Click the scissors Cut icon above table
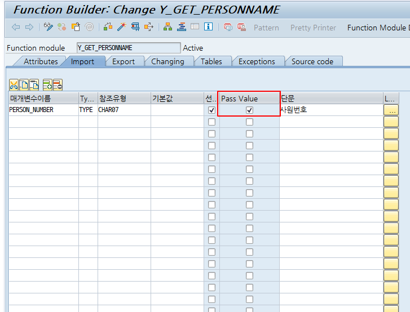Screen dimensions: 410x312 [x=14, y=85]
